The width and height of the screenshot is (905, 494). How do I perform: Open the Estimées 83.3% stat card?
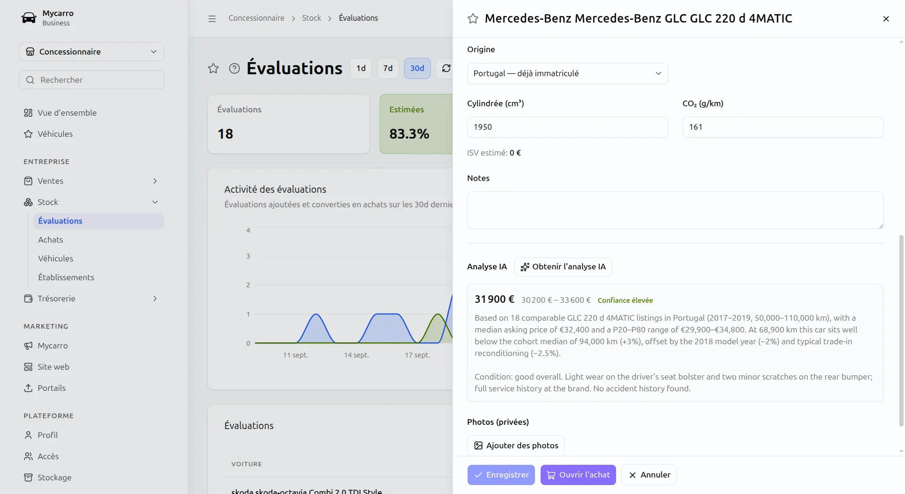[x=416, y=124]
